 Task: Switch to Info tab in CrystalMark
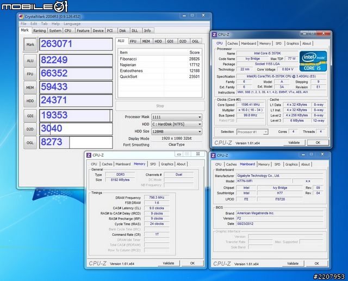[147, 30]
